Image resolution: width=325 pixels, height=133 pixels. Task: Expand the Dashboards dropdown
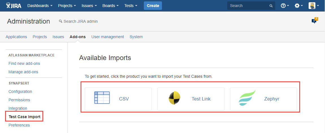click(40, 6)
